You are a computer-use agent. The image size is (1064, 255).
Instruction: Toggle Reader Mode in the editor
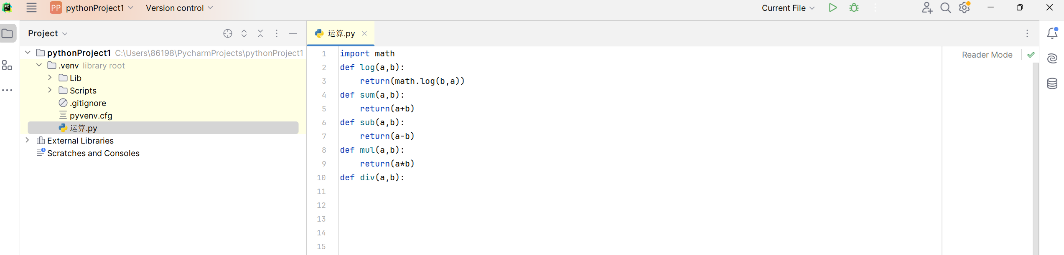tap(987, 55)
